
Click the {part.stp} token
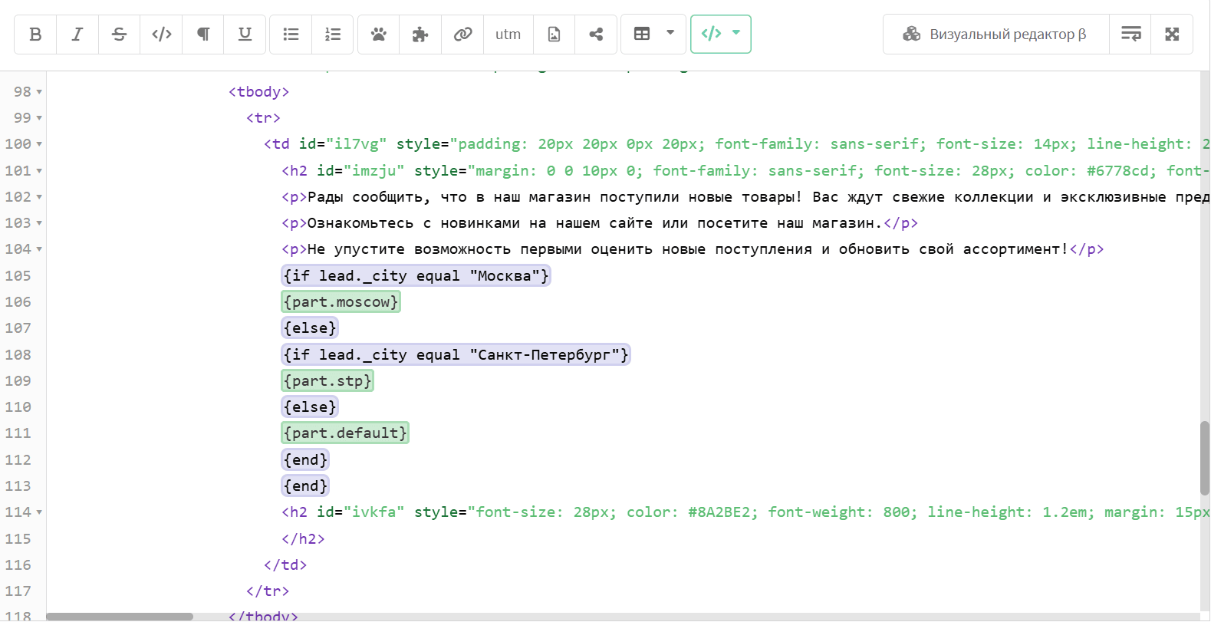(x=327, y=381)
